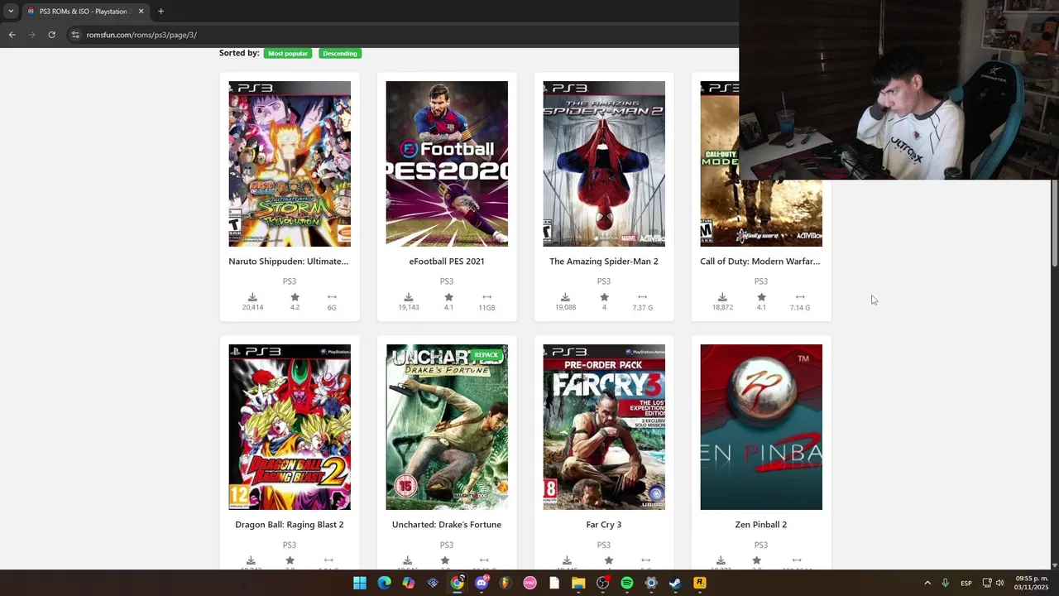Open the Naruto Shippuden: Ultimate title link
The height and width of the screenshot is (596, 1059).
pyautogui.click(x=289, y=262)
